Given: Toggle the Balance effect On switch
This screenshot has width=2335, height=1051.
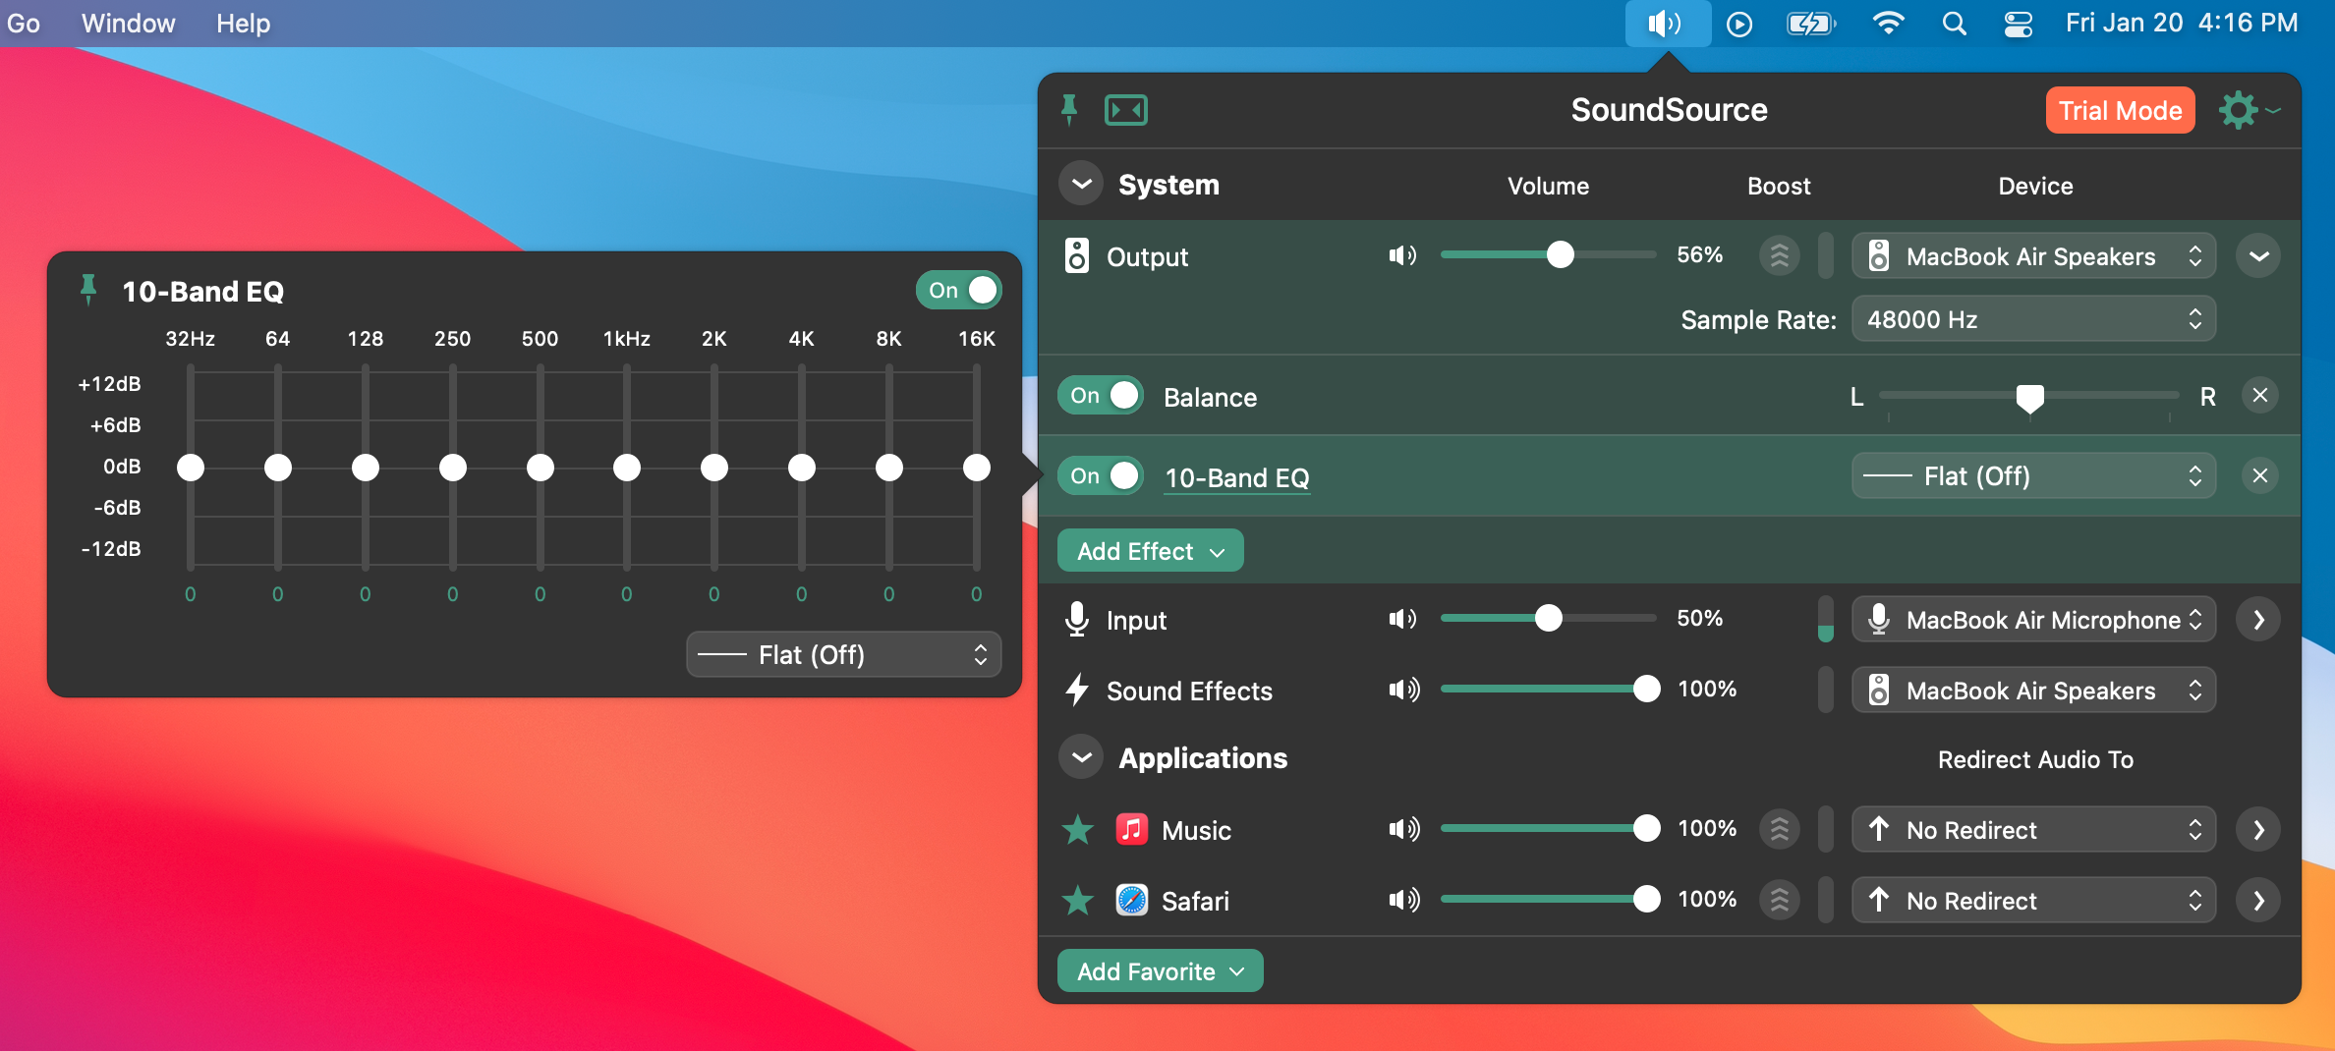Looking at the screenshot, I should coord(1100,395).
